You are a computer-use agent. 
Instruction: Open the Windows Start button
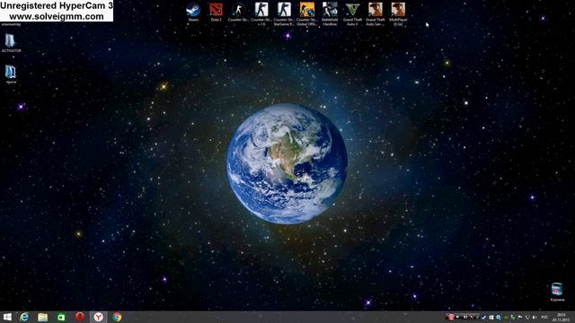coord(7,317)
